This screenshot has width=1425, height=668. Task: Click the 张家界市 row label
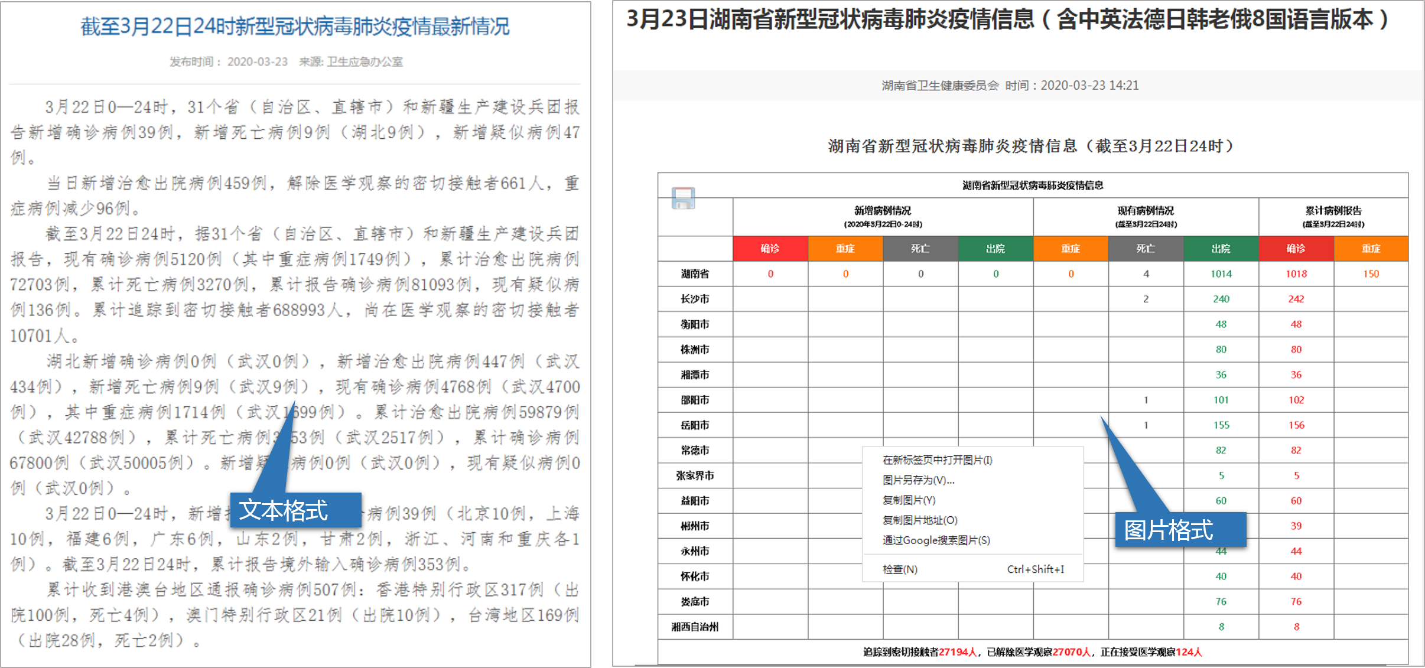pos(695,475)
